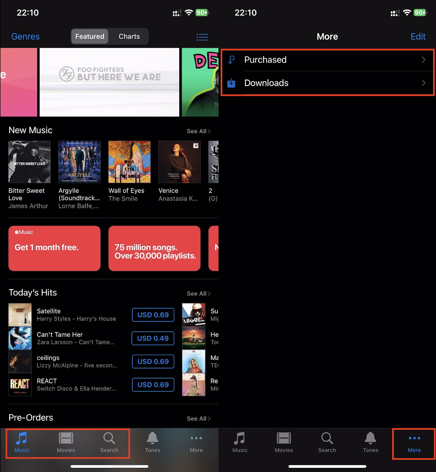Screen dimensions: 436x472
Task: Buy REACT for USD 0.69
Action: (153, 385)
